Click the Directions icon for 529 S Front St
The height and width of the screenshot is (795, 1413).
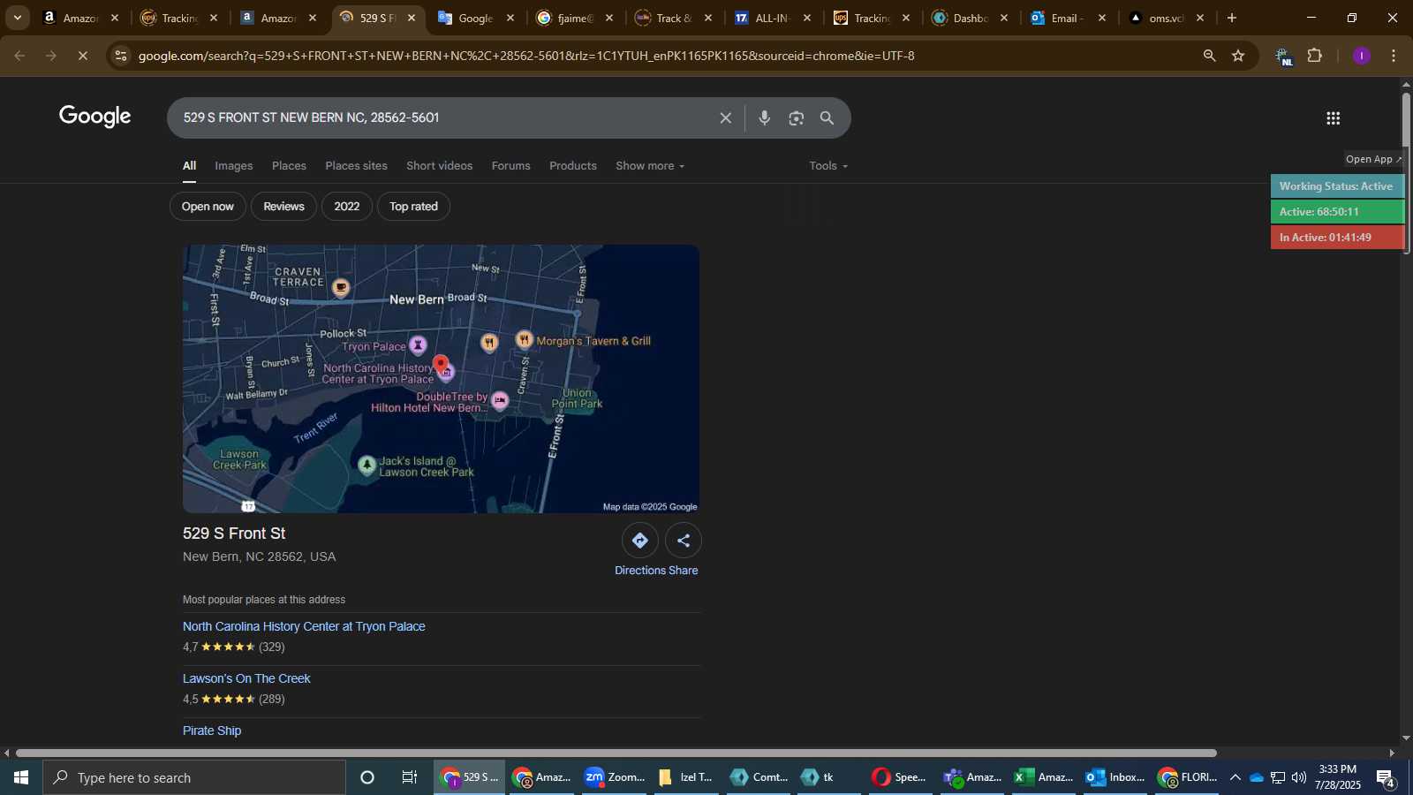click(x=639, y=541)
